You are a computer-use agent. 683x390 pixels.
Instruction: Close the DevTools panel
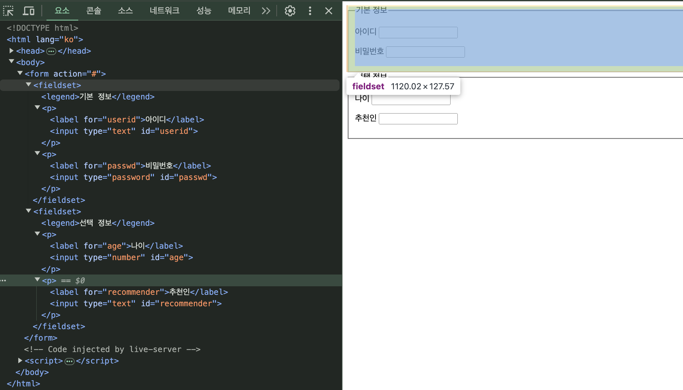tap(329, 11)
